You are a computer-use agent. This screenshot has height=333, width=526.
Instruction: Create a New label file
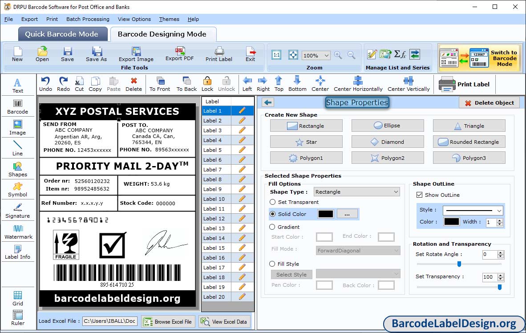point(17,54)
